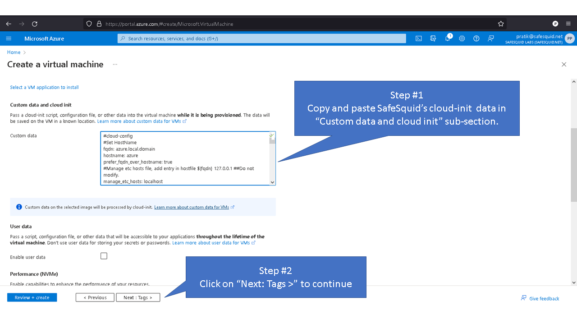The width and height of the screenshot is (577, 325).
Task: Open the notifications bell
Action: (x=448, y=38)
